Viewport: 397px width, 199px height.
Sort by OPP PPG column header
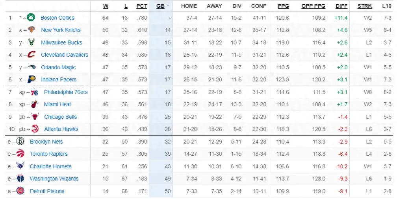(313, 6)
